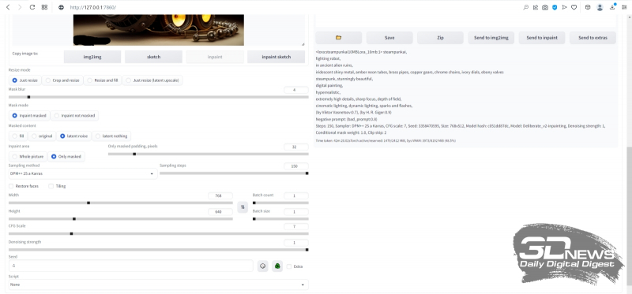Viewport: 632px width, 294px height.
Task: Click the Send to img2img button
Action: pyautogui.click(x=491, y=37)
